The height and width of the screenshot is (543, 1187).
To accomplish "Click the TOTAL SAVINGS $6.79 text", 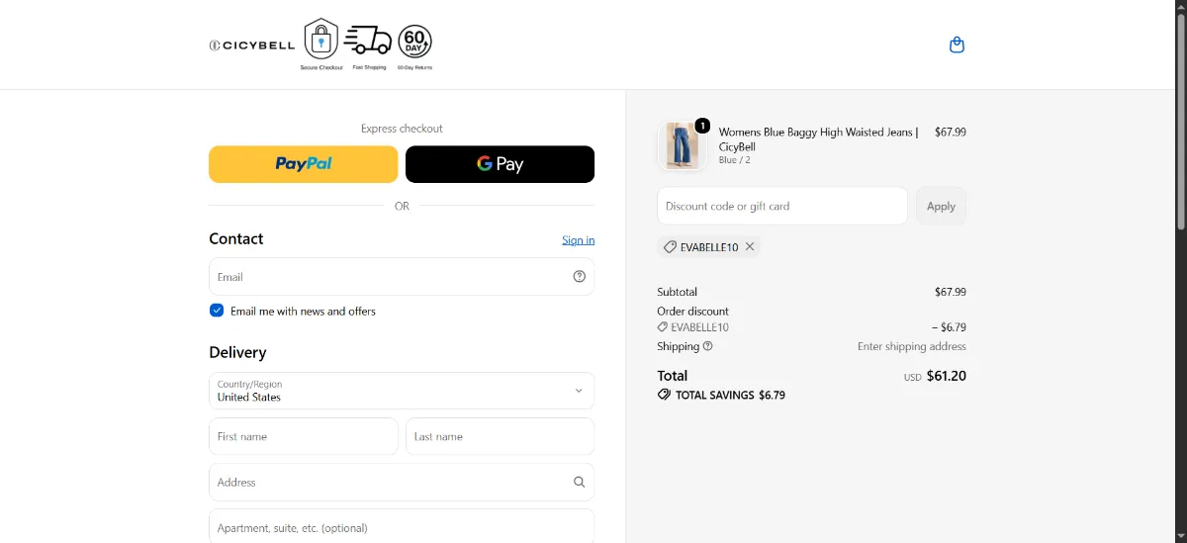I will pos(730,395).
